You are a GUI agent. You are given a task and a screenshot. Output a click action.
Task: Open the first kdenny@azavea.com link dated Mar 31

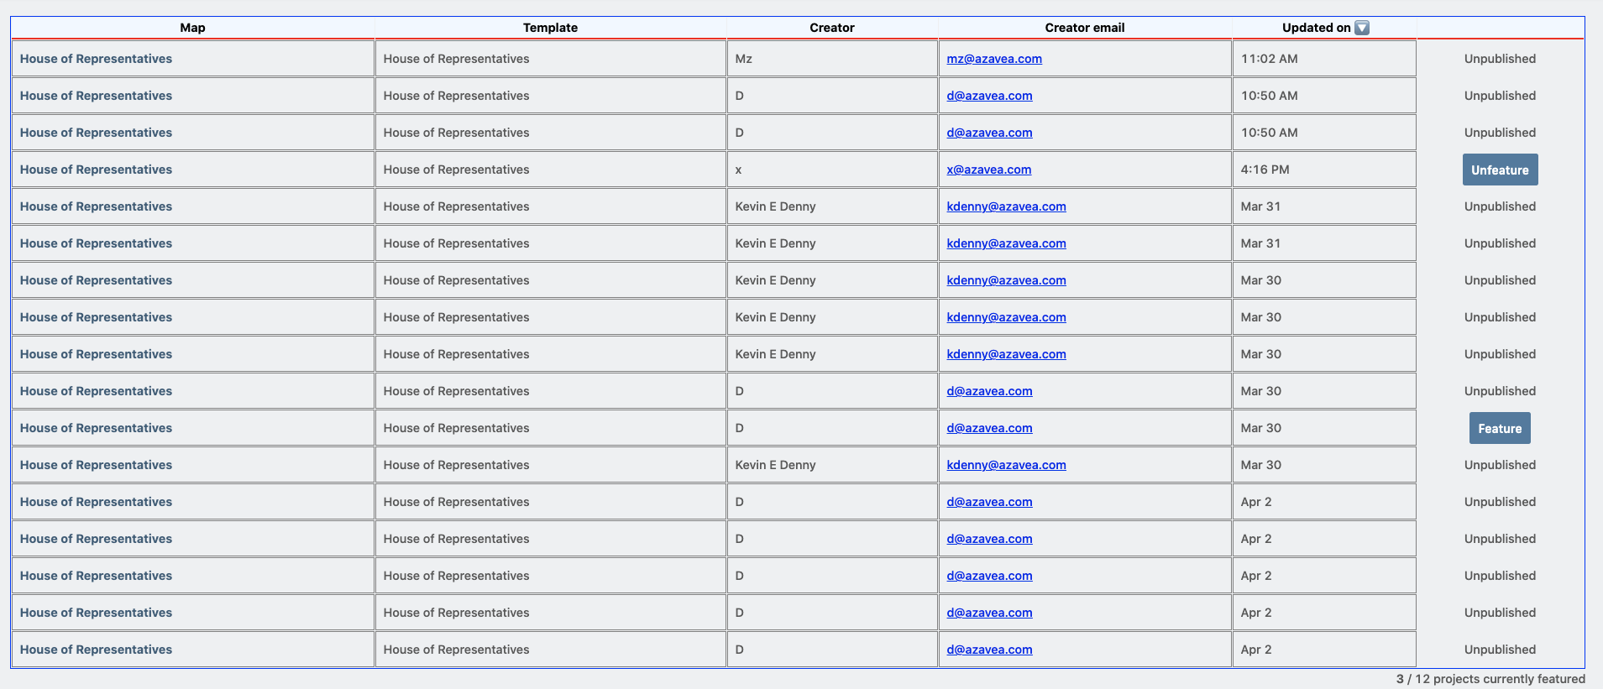click(x=1006, y=206)
